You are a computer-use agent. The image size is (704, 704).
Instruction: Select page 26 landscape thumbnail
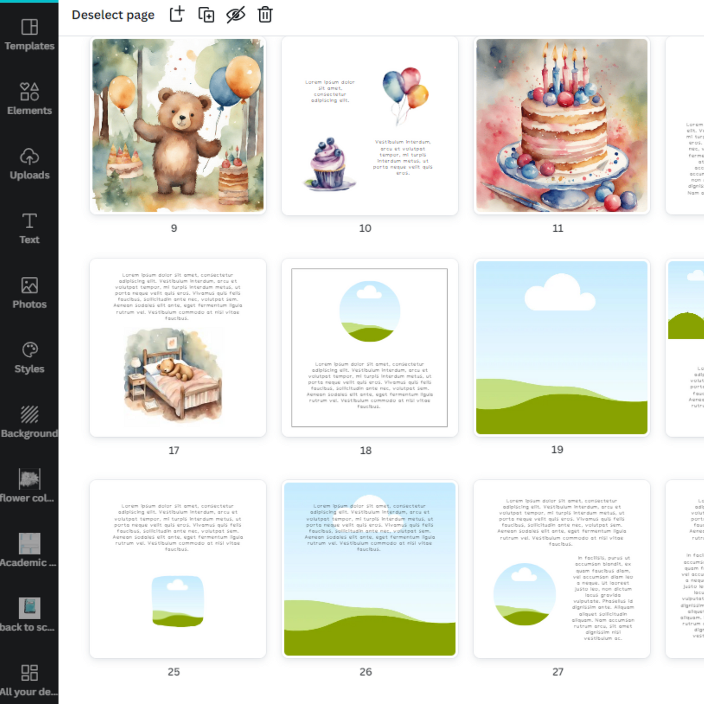370,569
